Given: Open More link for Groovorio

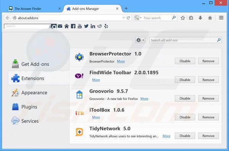Looking at the screenshot, I should tap(144, 99).
